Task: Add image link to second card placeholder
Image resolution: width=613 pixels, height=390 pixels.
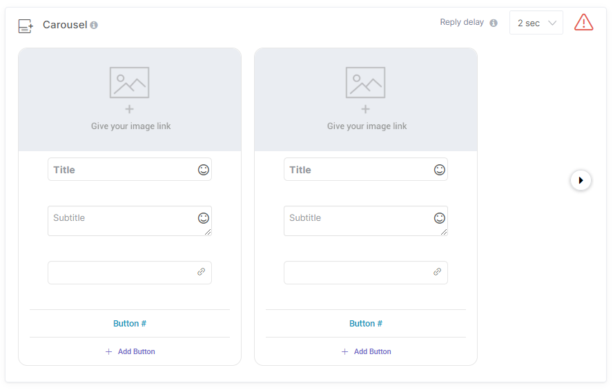Action: coord(366,99)
